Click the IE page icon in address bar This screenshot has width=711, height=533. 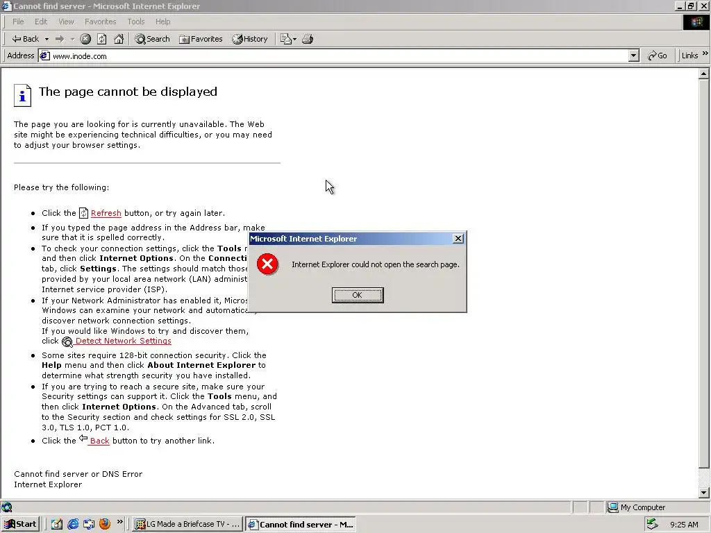point(44,56)
